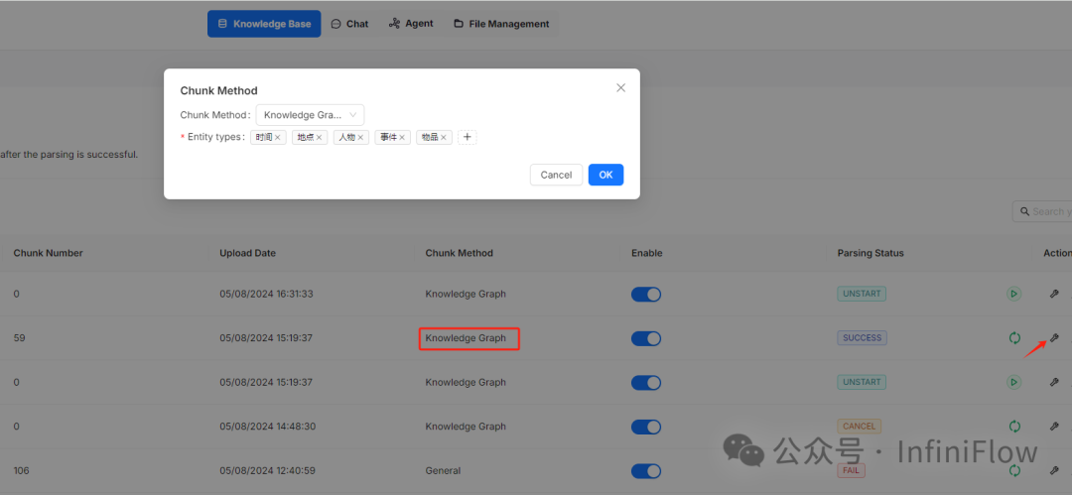Screen dimensions: 1072x495
Task: Close the Chunk Method dialog with X
Action: click(620, 88)
